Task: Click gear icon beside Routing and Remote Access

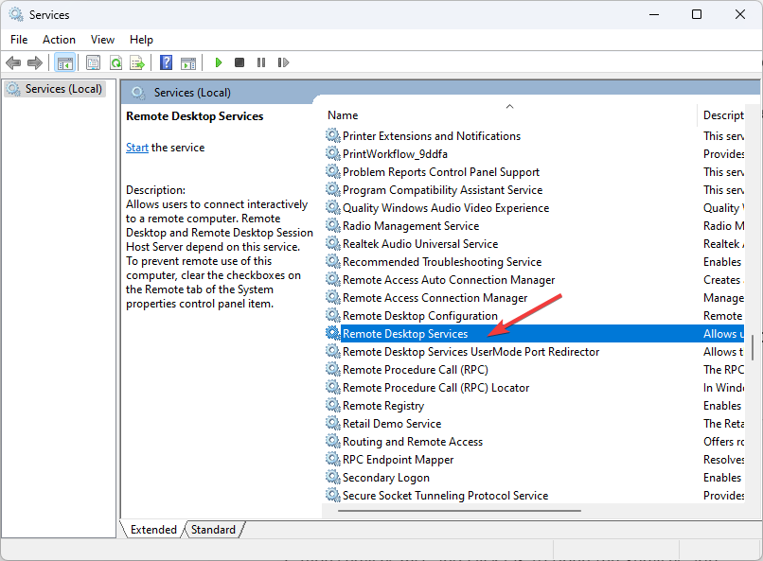Action: pos(333,442)
